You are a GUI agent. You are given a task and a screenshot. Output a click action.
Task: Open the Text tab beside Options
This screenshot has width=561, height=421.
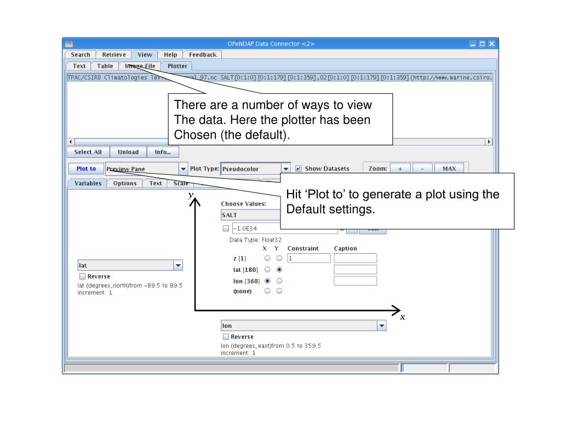pyautogui.click(x=155, y=183)
